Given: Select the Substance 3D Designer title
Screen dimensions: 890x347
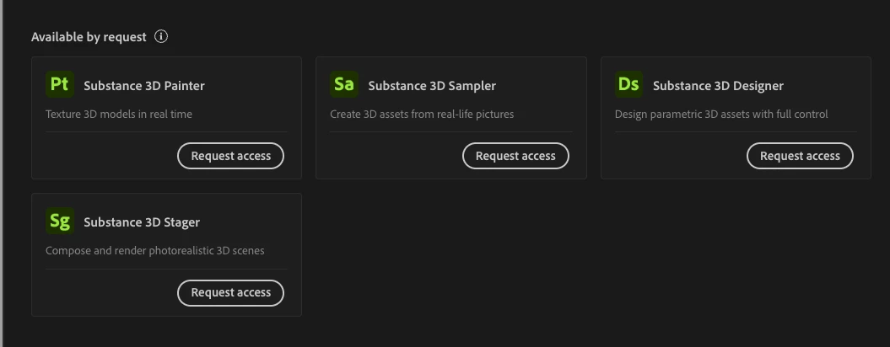Looking at the screenshot, I should coord(718,86).
